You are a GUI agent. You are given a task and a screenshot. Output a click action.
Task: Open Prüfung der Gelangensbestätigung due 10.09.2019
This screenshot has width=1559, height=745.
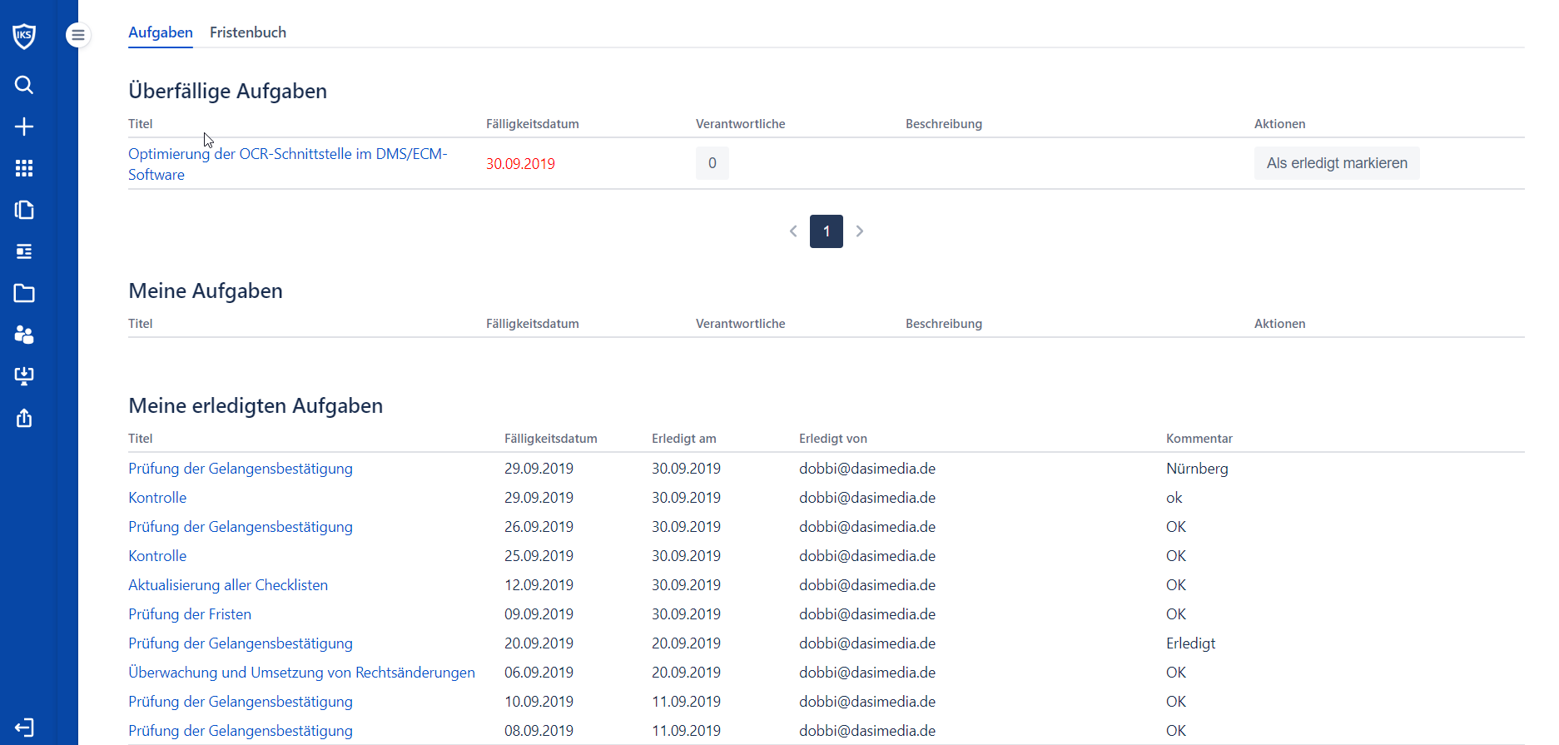(x=241, y=702)
